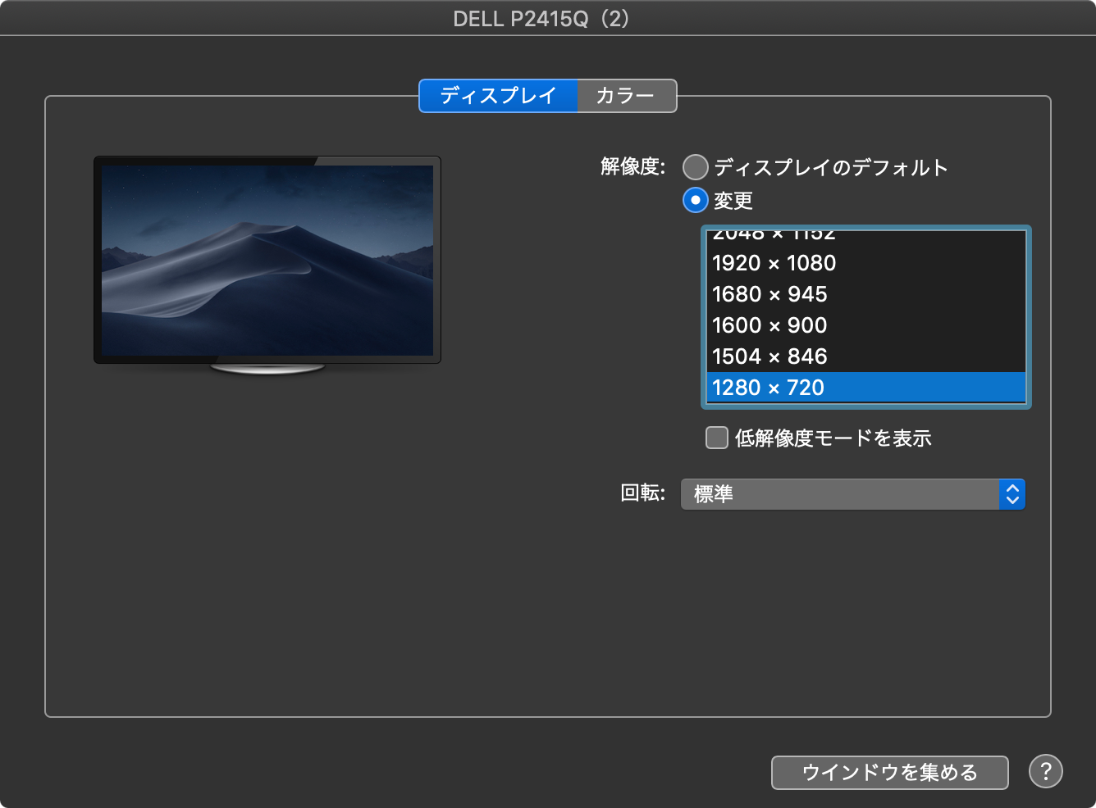Choose 1600 × 900 from the list
The height and width of the screenshot is (808, 1096).
pyautogui.click(x=865, y=325)
